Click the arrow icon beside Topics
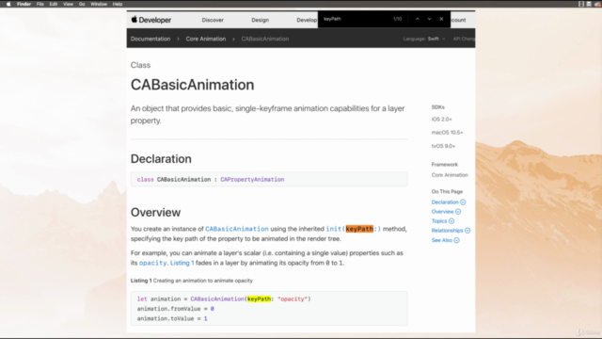Image resolution: width=602 pixels, height=339 pixels. point(451,221)
